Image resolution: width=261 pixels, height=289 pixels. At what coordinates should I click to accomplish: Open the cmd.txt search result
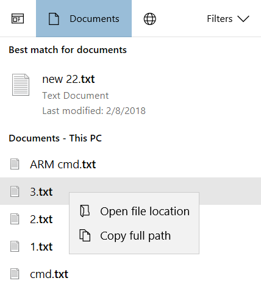coord(130,274)
